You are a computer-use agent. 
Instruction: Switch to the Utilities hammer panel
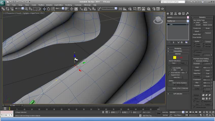coord(187,14)
